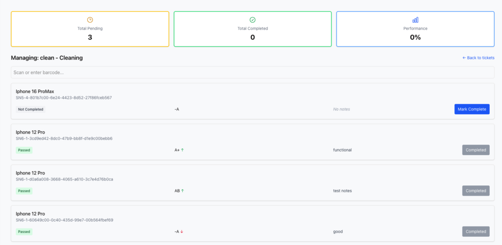The width and height of the screenshot is (502, 245).
Task: Click the bar chart Performance icon
Action: tap(415, 20)
